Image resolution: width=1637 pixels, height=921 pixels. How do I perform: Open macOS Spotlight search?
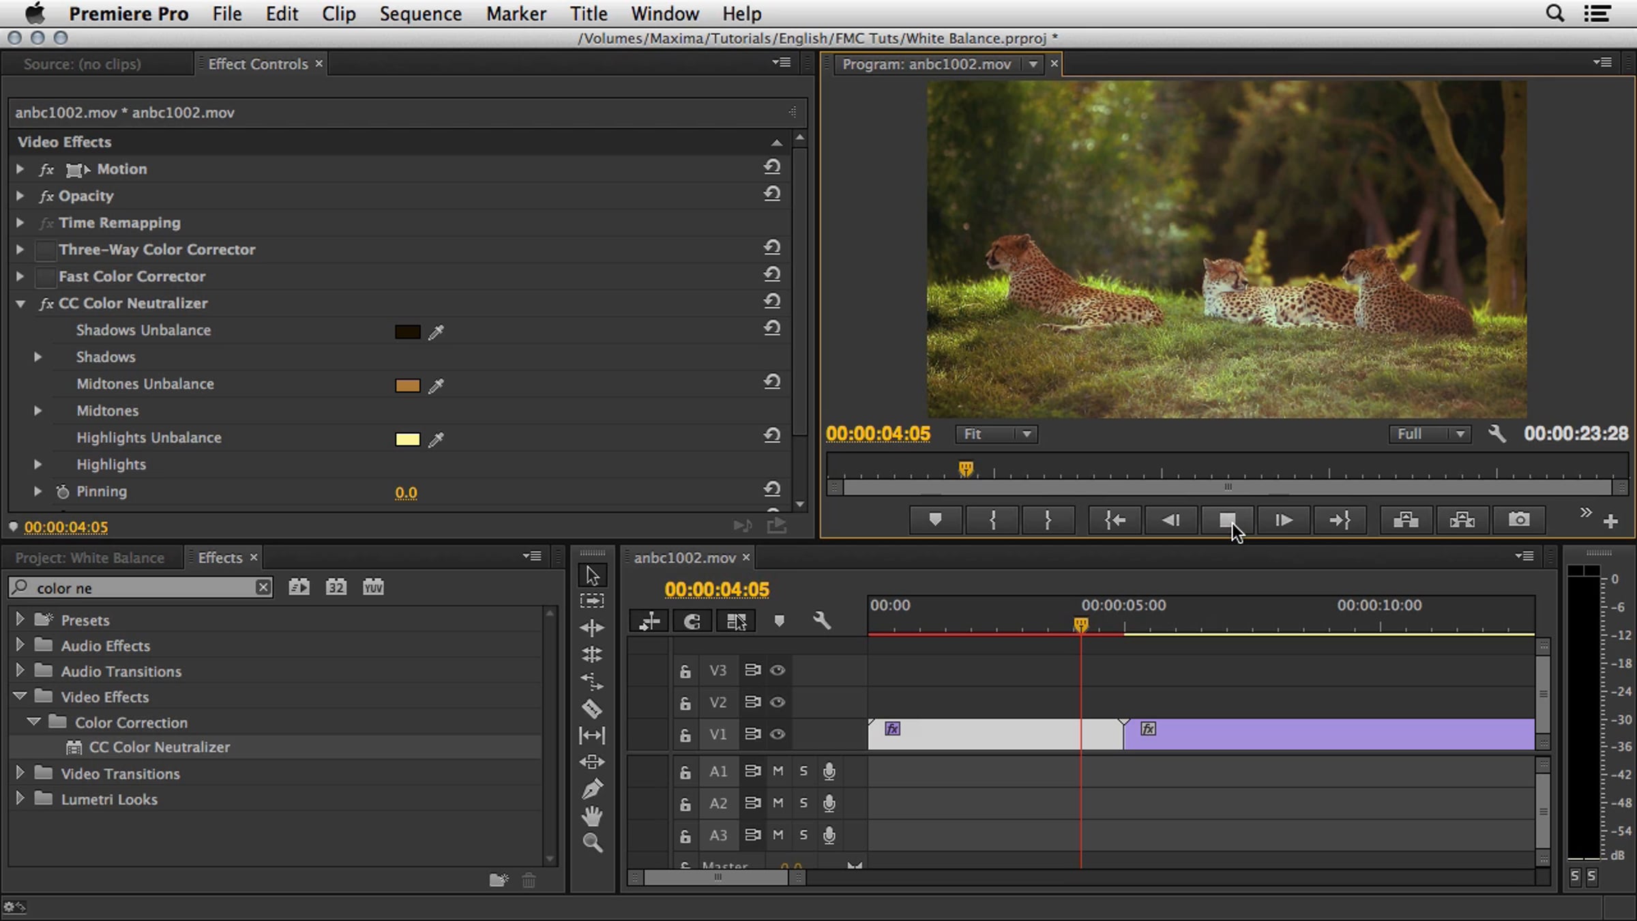pos(1555,14)
